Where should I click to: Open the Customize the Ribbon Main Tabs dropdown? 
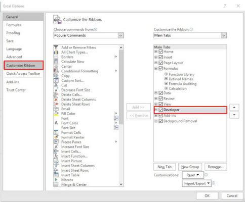tap(224, 35)
